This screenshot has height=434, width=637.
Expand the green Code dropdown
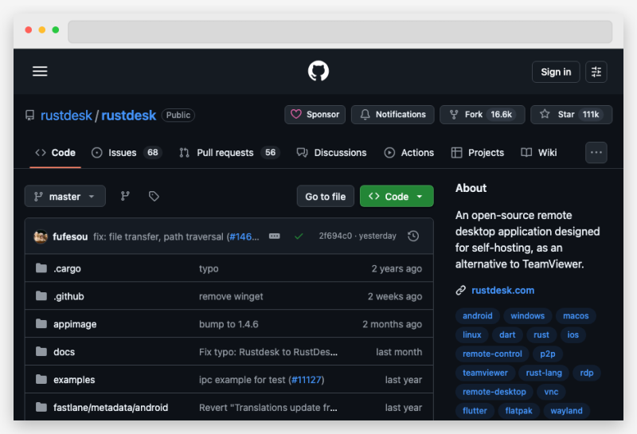click(x=397, y=196)
